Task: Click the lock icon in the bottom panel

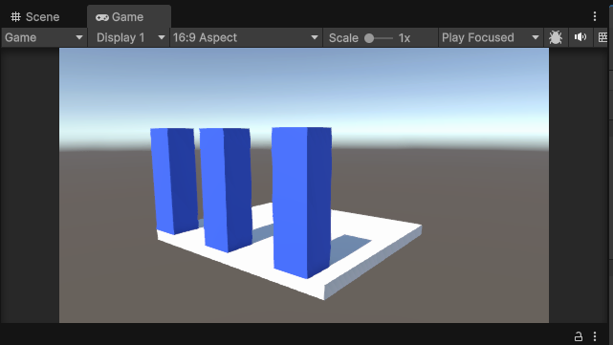Action: click(x=579, y=336)
